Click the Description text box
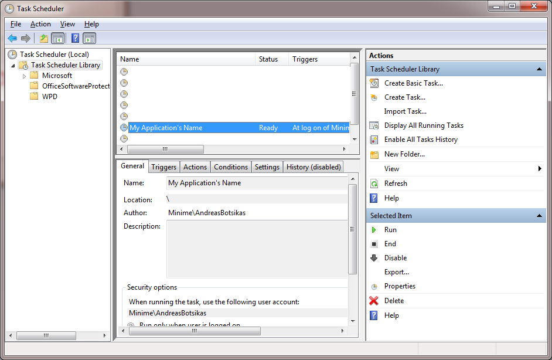Viewport: 552px width, 360px height. tap(257, 249)
